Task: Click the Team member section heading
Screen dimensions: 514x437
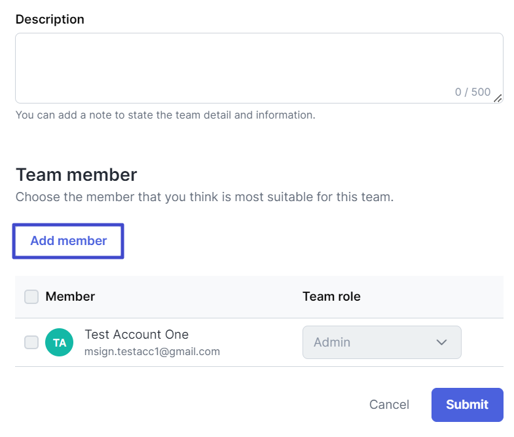Action: tap(77, 174)
